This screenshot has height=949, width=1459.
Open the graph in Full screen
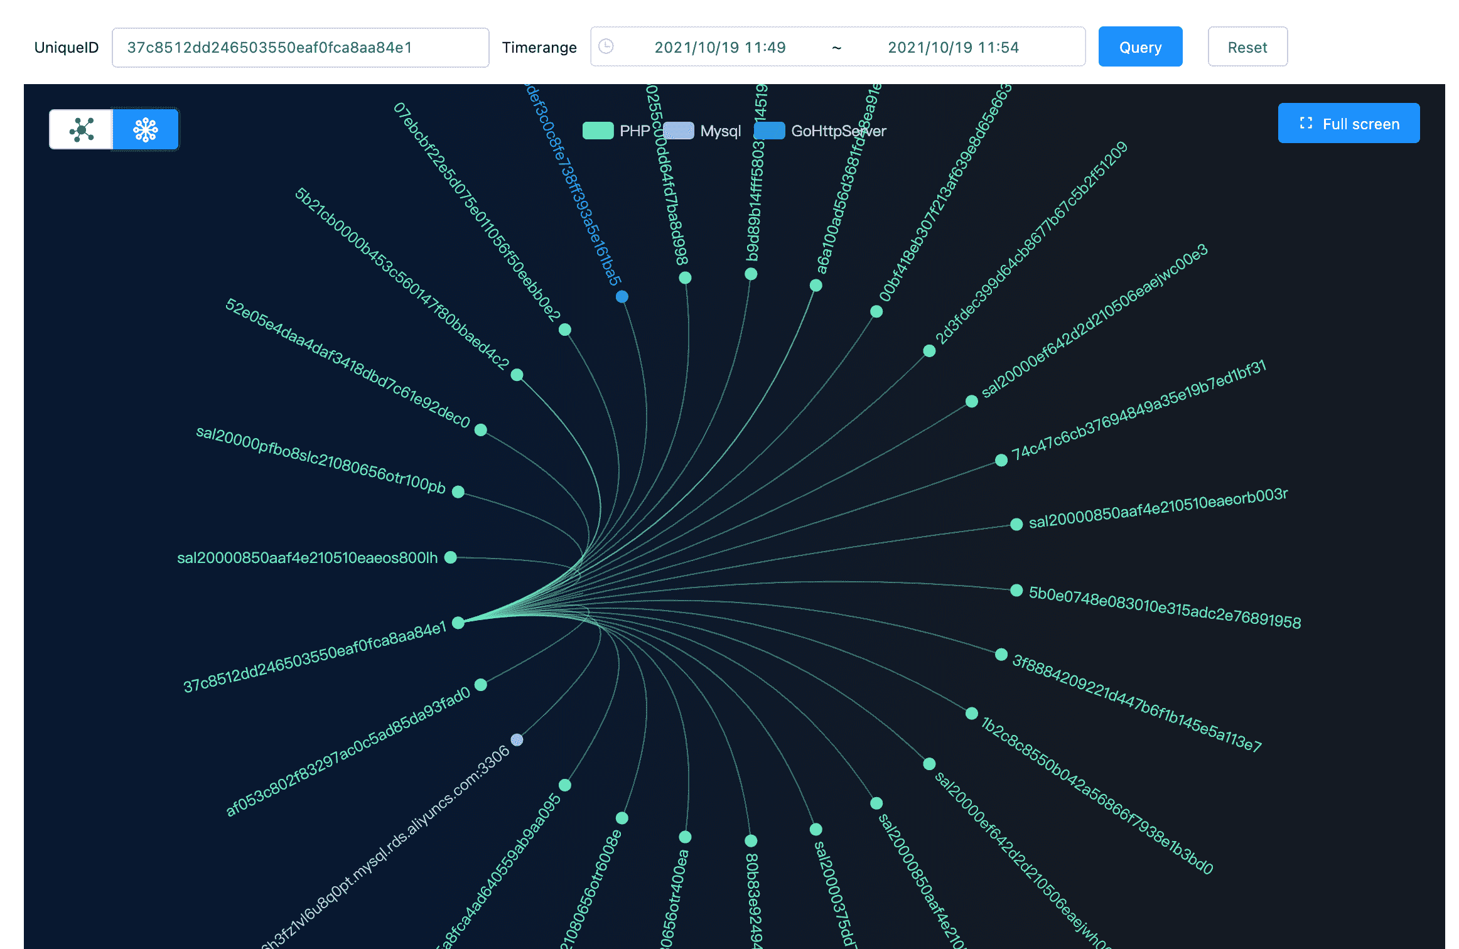pos(1349,123)
